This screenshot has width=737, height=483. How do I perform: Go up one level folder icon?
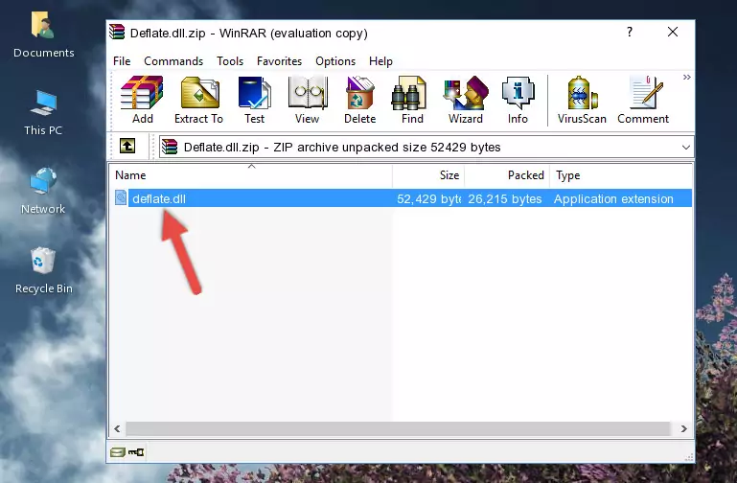[x=127, y=146]
